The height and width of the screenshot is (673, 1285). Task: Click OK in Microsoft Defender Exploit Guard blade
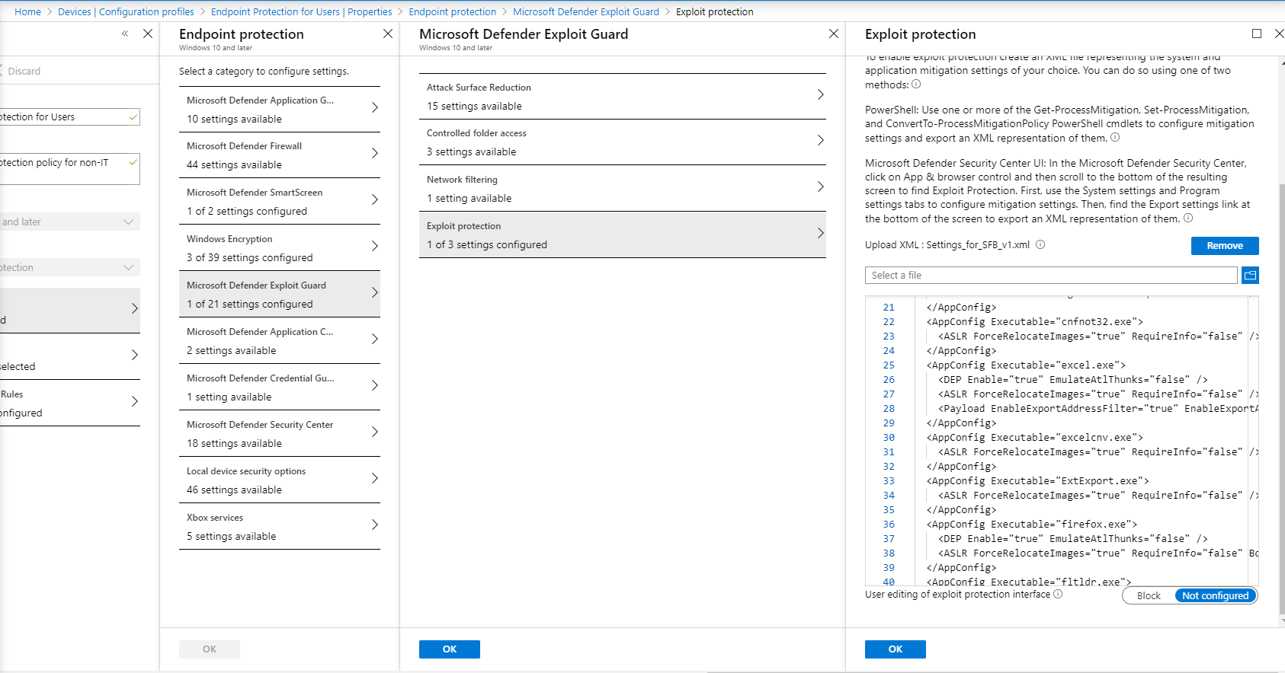click(x=450, y=649)
